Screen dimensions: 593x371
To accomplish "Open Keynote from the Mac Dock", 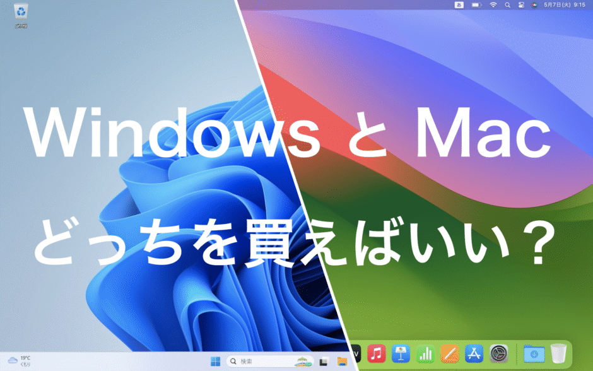I will (401, 353).
